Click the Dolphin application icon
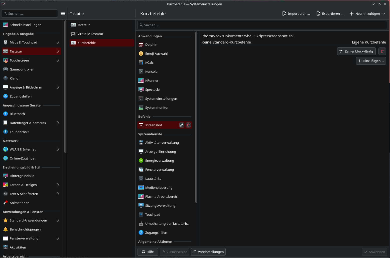 (141, 44)
